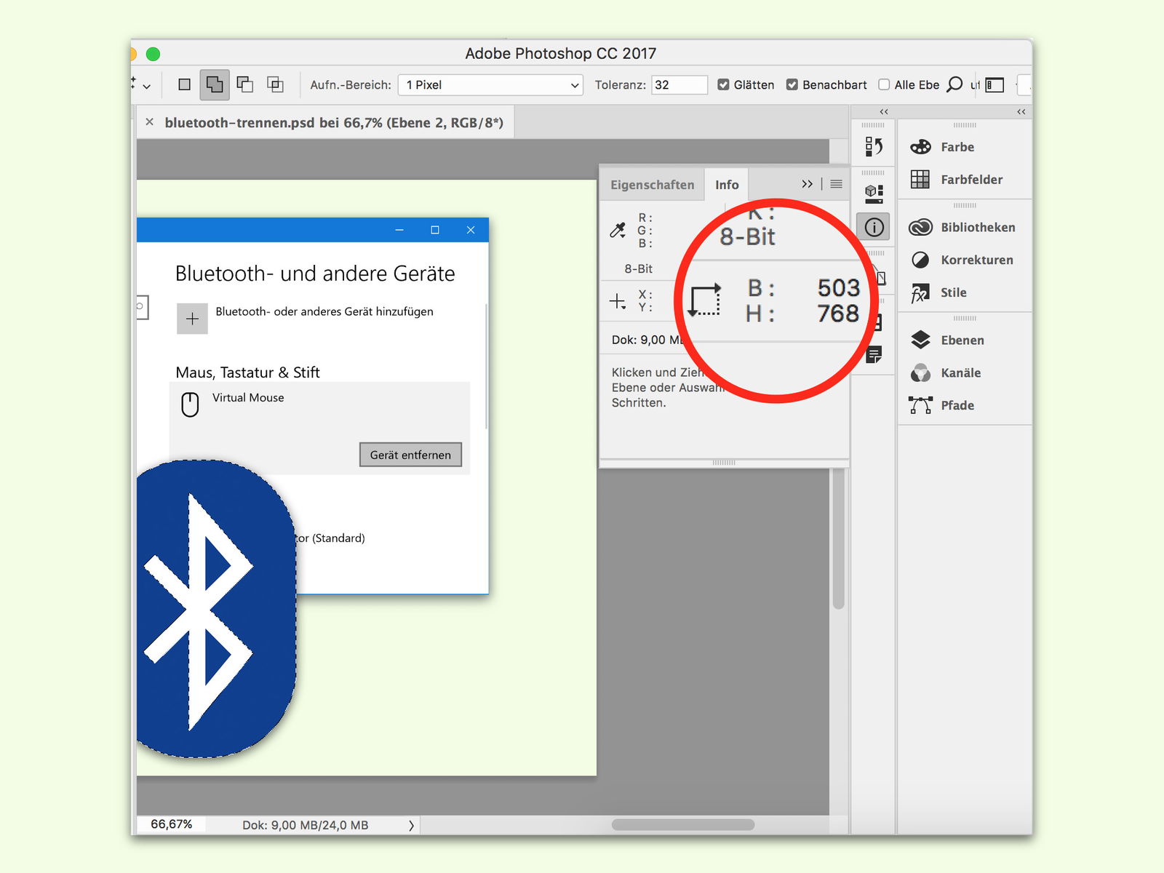Choose the Intersect with selection mode icon
The image size is (1164, 873).
pos(275,85)
